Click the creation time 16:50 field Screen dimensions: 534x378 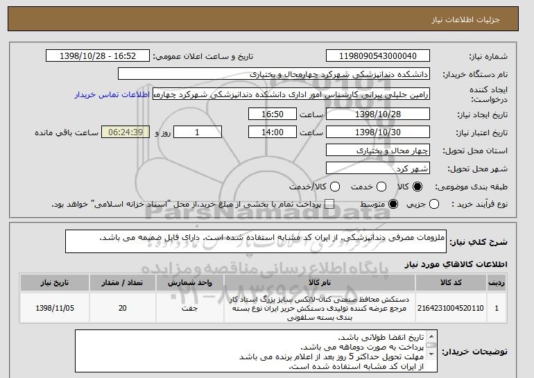coord(273,114)
